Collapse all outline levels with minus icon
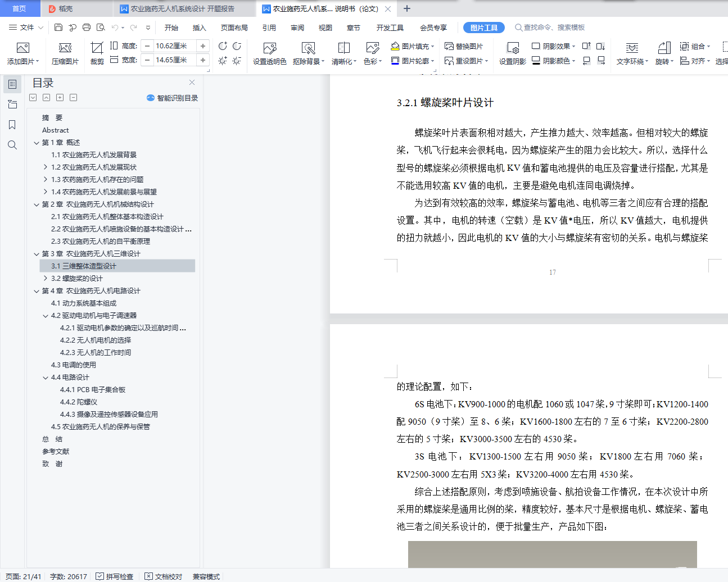The width and height of the screenshot is (728, 582). 73,98
